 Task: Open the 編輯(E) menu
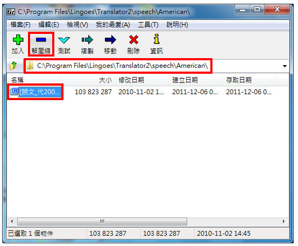coord(48,25)
